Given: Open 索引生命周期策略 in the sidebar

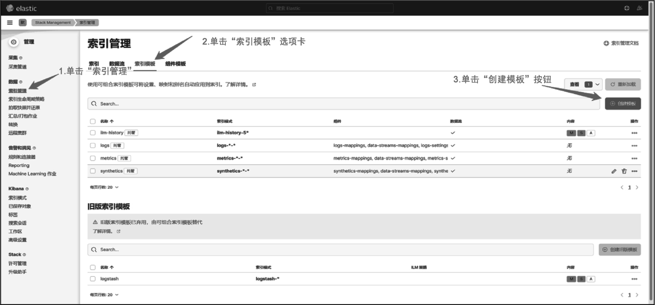Looking at the screenshot, I should (x=27, y=99).
